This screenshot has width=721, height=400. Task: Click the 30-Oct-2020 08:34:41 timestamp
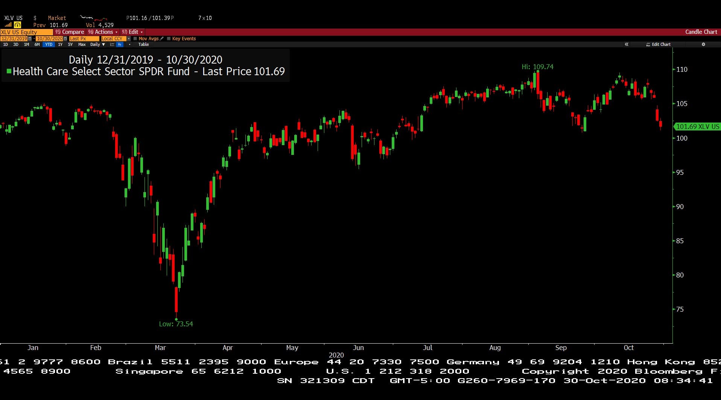pos(638,380)
